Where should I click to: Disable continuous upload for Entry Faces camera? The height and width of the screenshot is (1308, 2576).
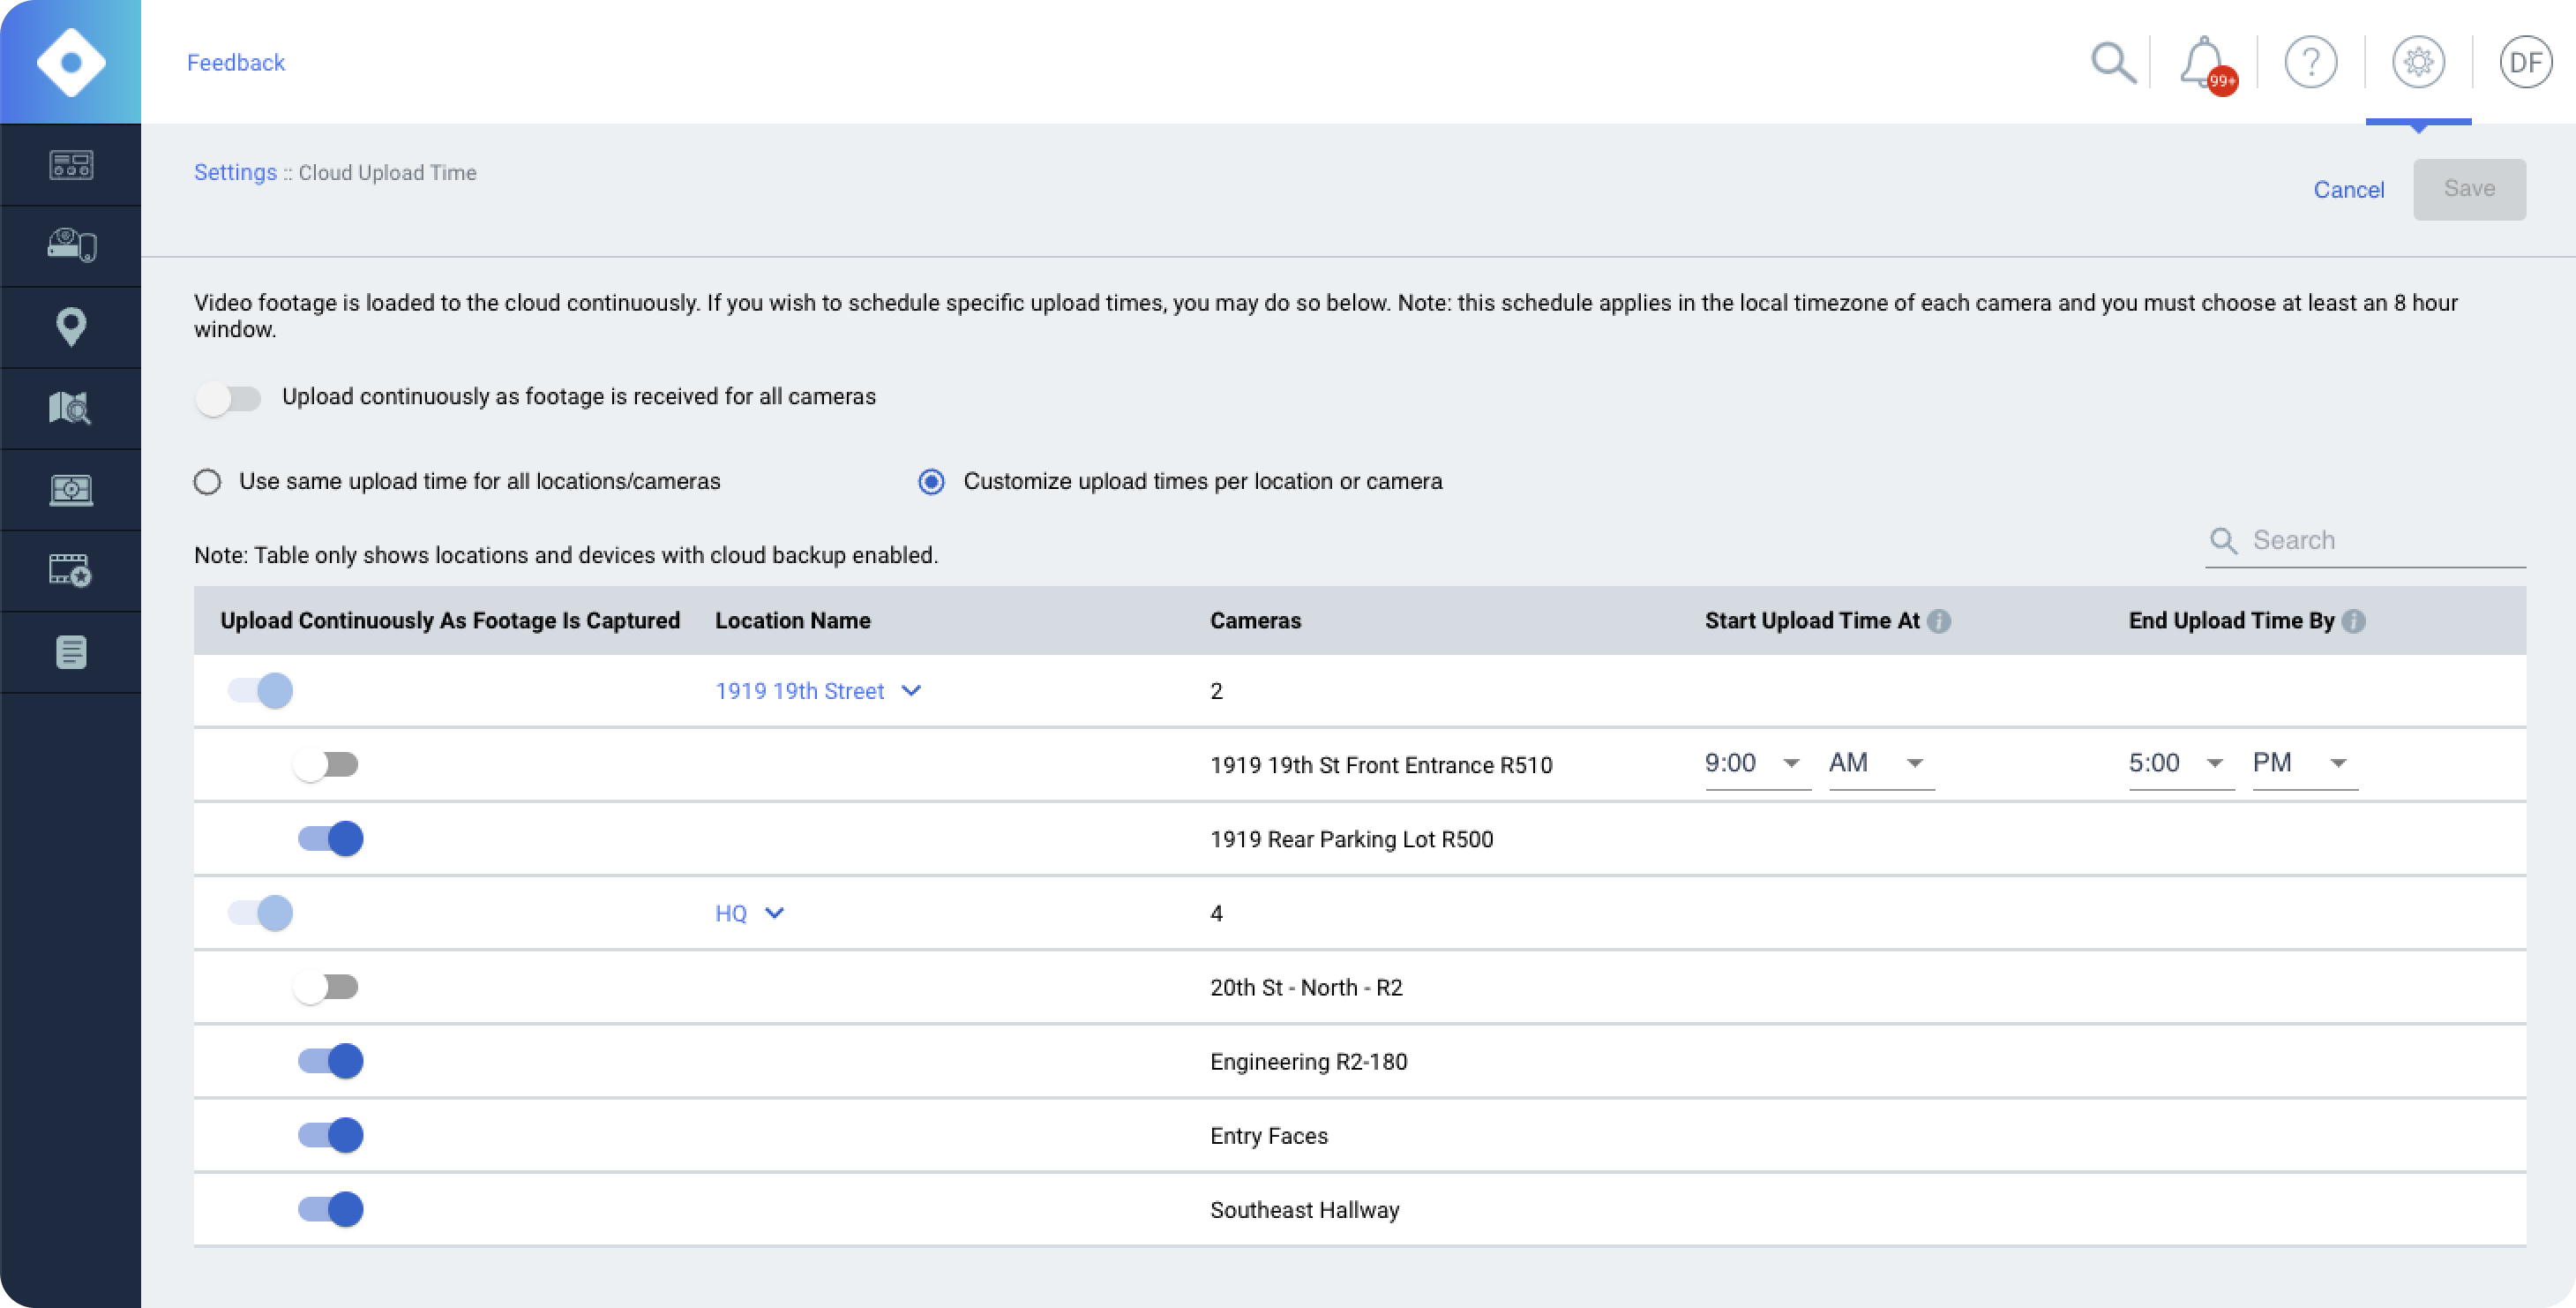(x=331, y=1135)
